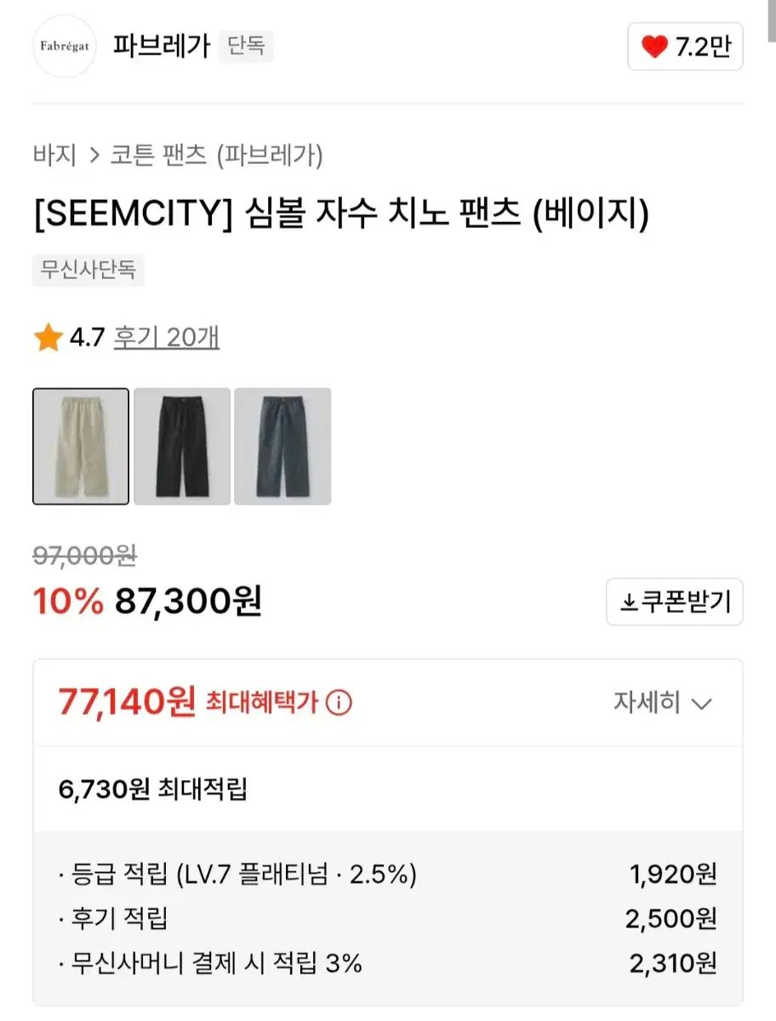Tap the 단독 badge beside brand name
This screenshot has height=1021, width=776.
246,46
